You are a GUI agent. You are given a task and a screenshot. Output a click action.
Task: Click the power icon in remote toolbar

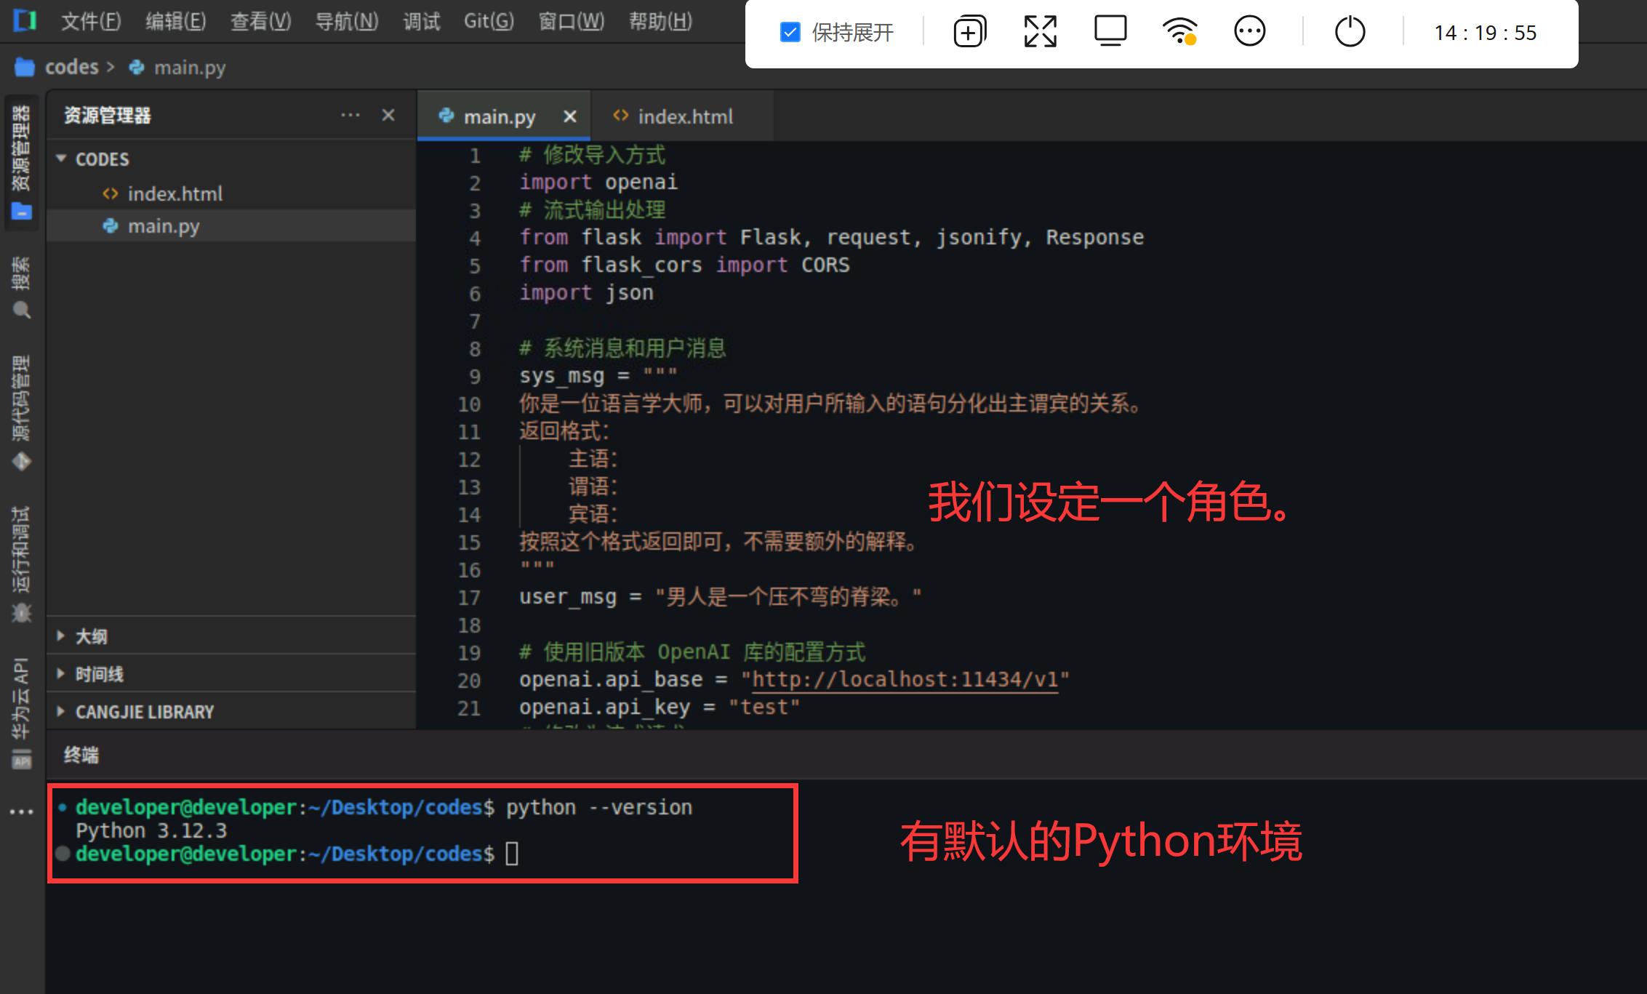pyautogui.click(x=1350, y=33)
